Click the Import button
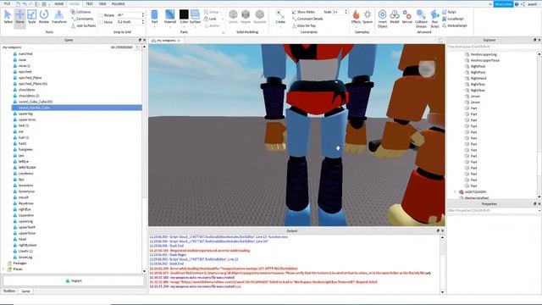This screenshot has height=305, width=542. click(74, 280)
